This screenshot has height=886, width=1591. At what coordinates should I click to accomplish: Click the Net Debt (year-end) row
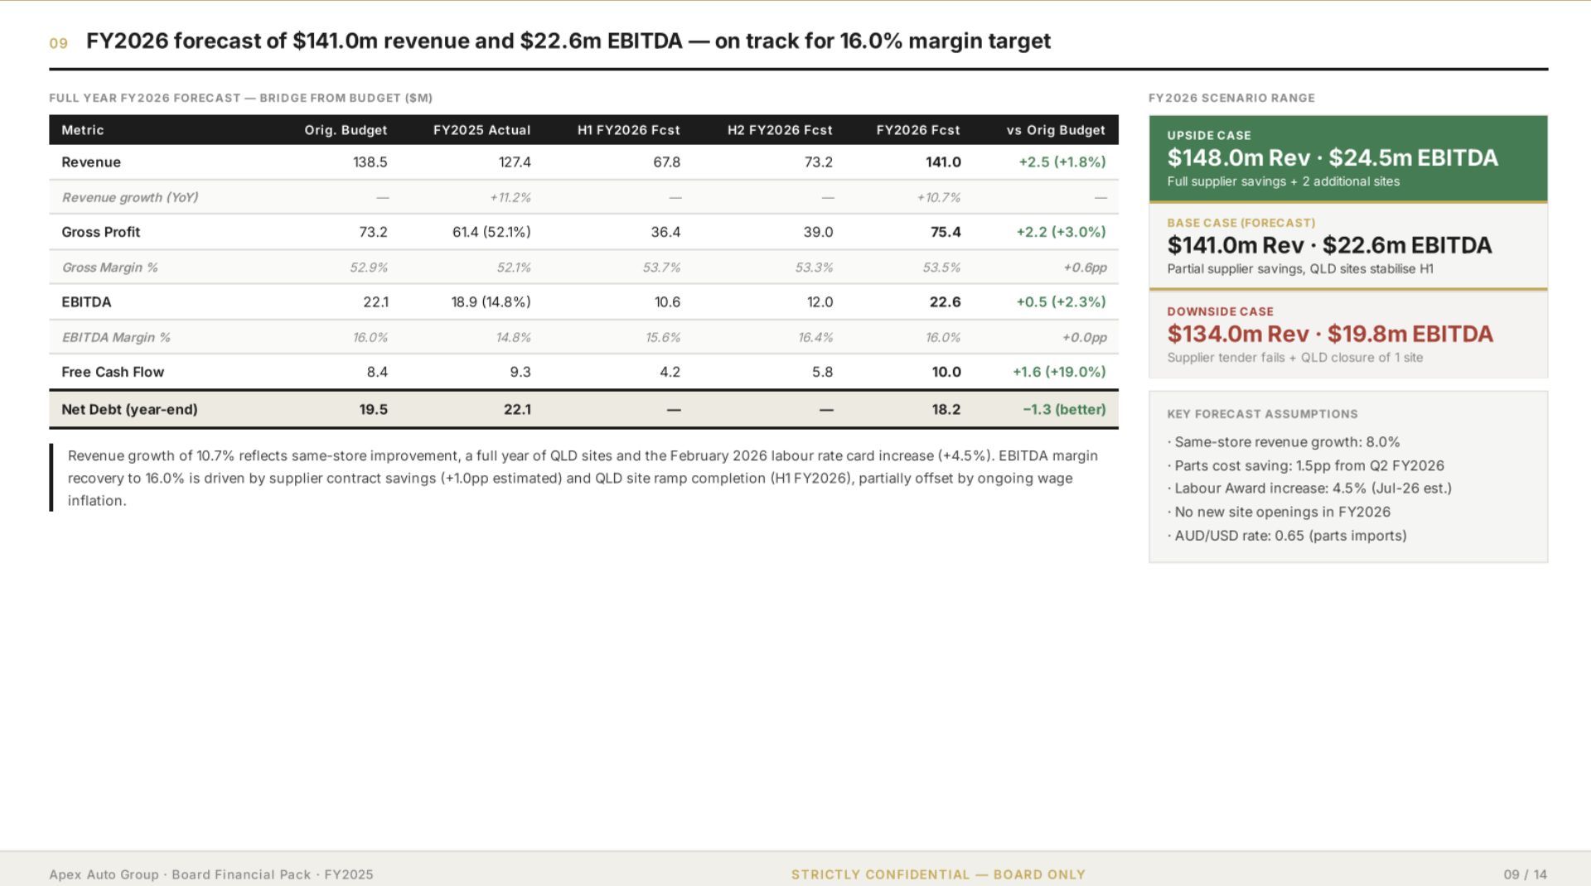pos(583,409)
